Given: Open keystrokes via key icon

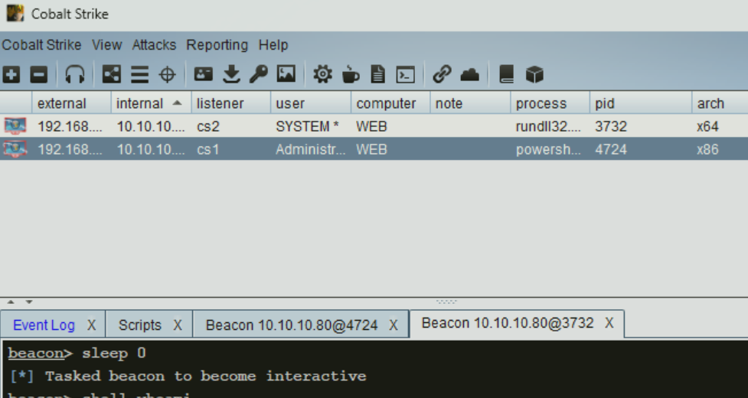Looking at the screenshot, I should pos(258,74).
